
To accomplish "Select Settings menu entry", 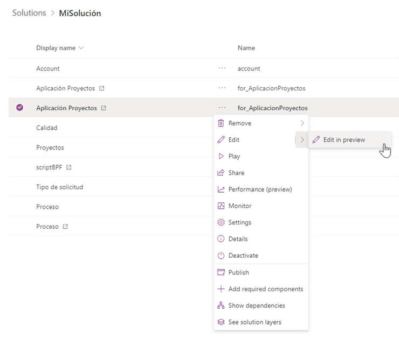I will point(261,222).
